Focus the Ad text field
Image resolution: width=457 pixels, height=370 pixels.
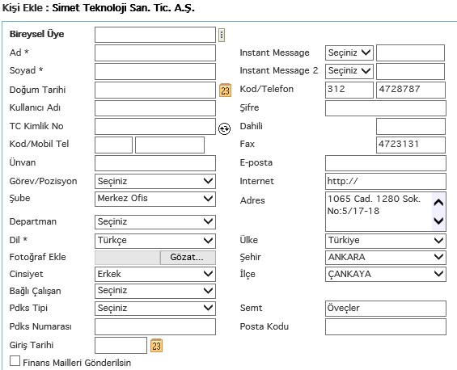tap(155, 53)
